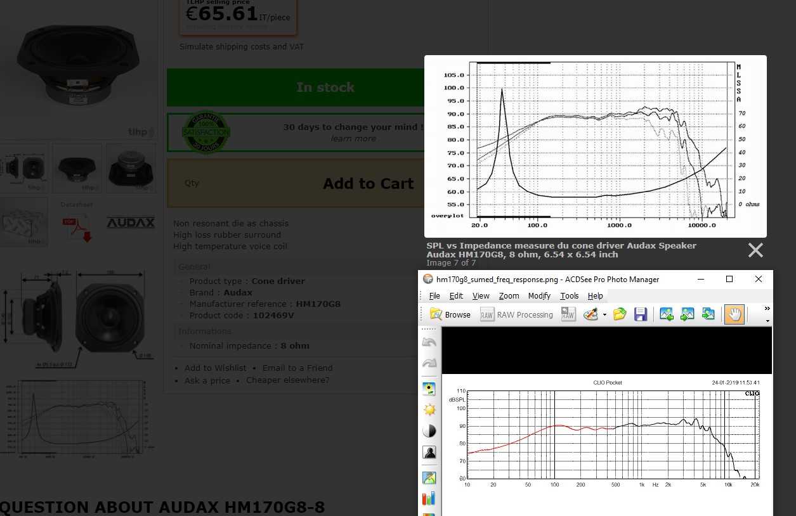The height and width of the screenshot is (516, 796).
Task: Click the landscape picture icon in sidebar
Action: [x=429, y=478]
